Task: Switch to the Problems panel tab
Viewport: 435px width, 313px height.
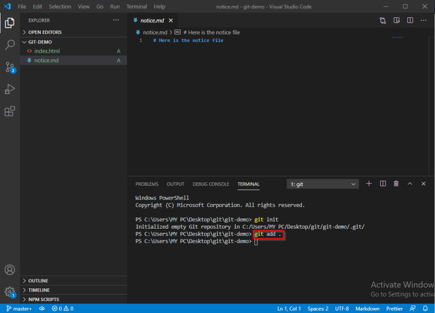Action: coord(147,184)
